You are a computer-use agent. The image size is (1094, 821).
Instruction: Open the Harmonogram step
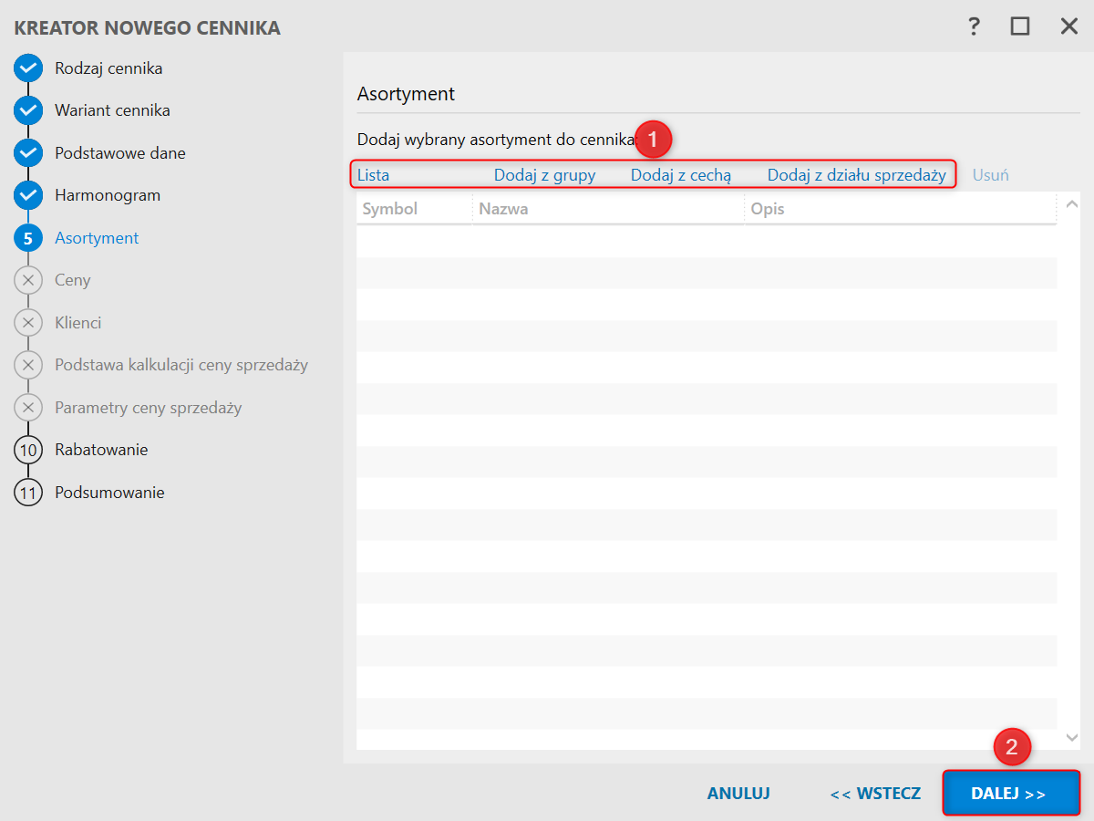(108, 195)
